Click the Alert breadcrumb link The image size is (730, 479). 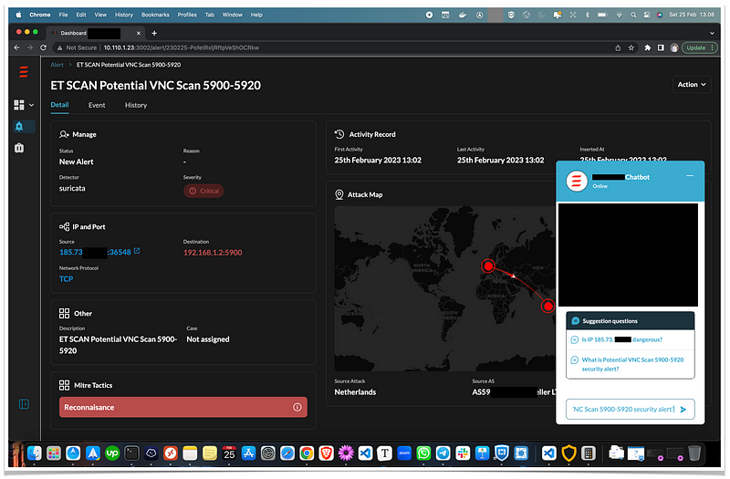pyautogui.click(x=57, y=65)
